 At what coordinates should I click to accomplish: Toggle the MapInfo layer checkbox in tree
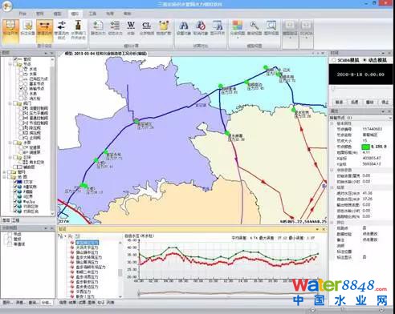point(15,202)
